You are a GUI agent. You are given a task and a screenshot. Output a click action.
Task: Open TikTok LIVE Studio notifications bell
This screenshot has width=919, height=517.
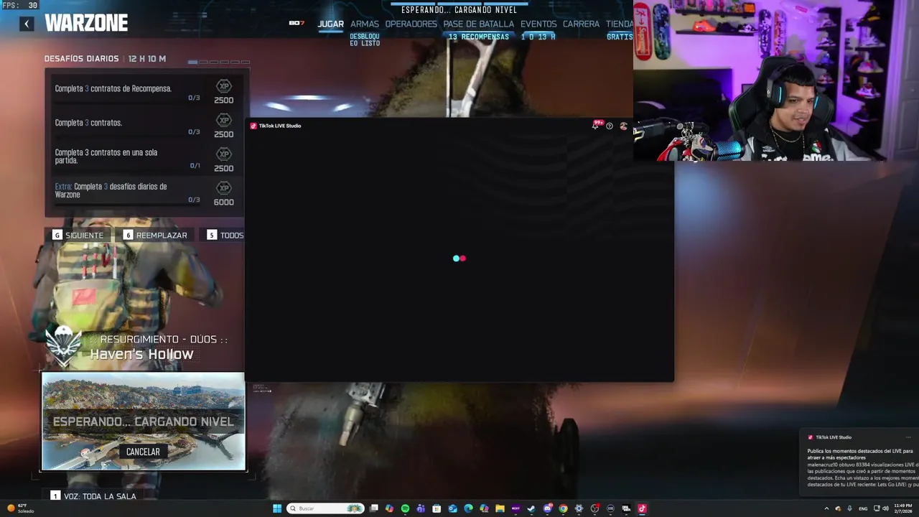(595, 126)
